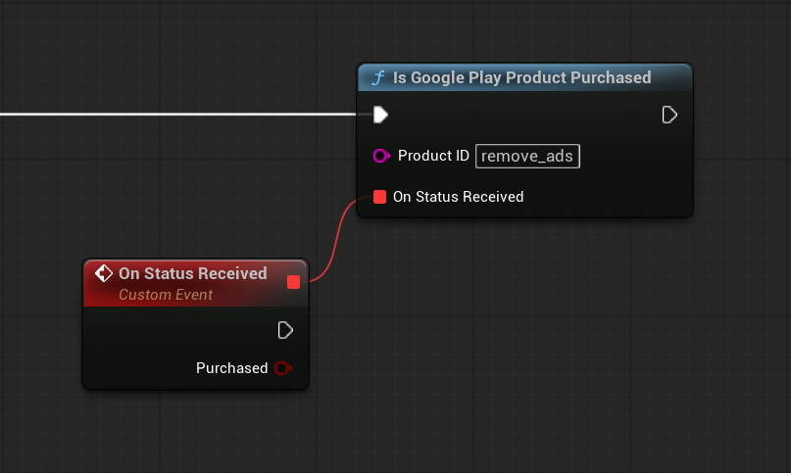Click the On Status Received label in the function node
The height and width of the screenshot is (473, 791).
click(x=458, y=197)
